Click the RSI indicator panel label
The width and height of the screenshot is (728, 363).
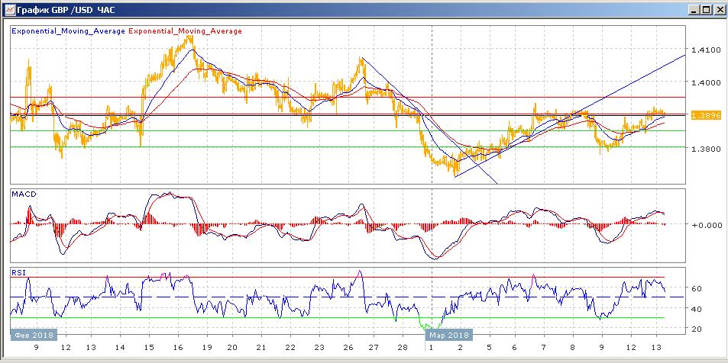(18, 272)
